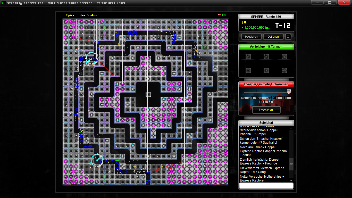Select the spiky burst tower icon
Screen dimensions: 352x198
click(266, 56)
